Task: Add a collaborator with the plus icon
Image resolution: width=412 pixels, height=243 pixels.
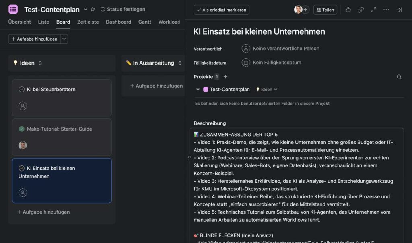Action: coord(305,10)
